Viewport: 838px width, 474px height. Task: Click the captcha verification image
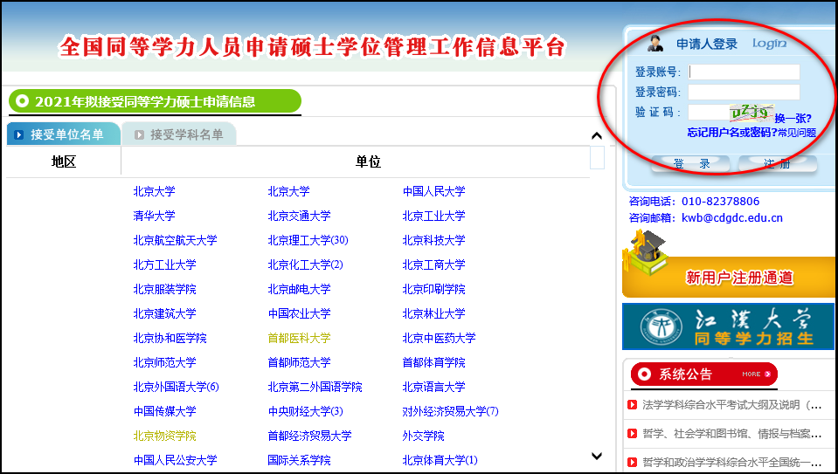[x=751, y=113]
